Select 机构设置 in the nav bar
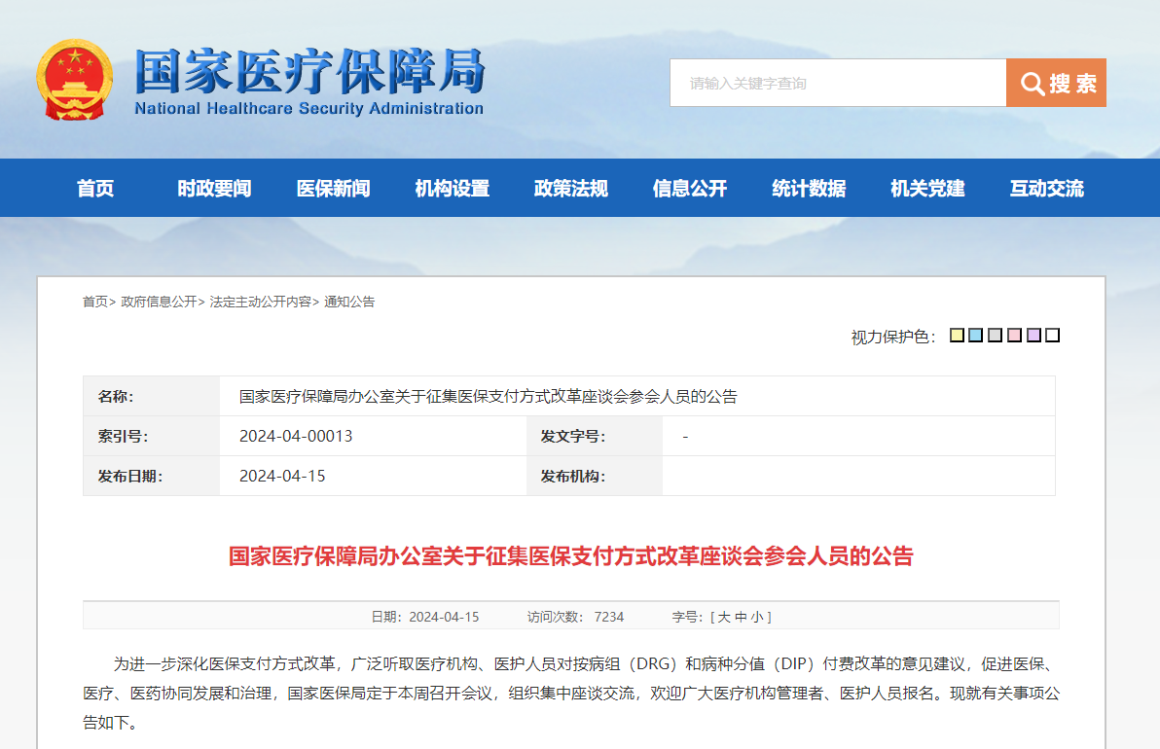 (x=452, y=189)
